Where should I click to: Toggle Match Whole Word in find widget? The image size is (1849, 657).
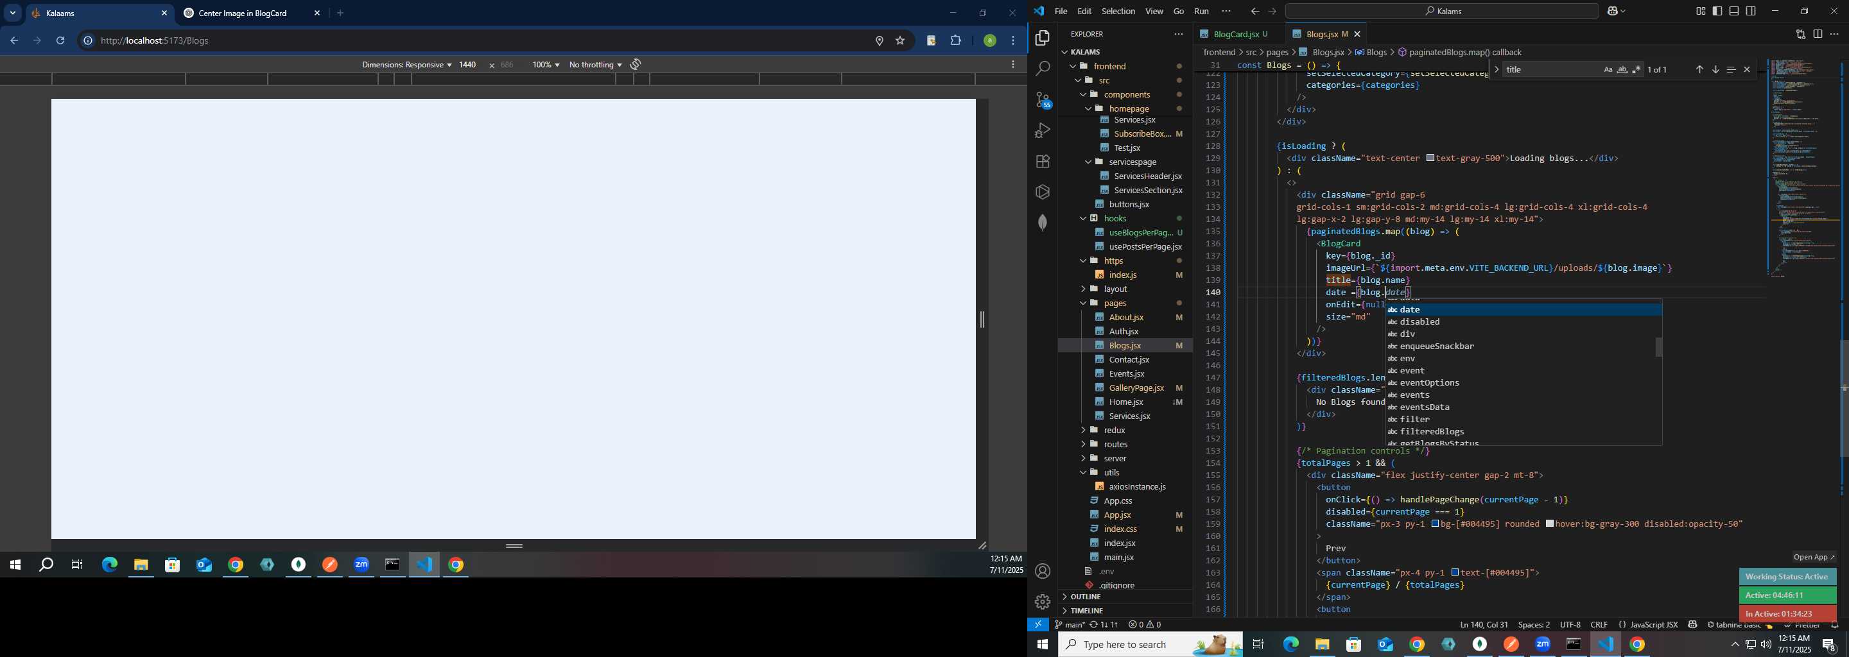pyautogui.click(x=1622, y=69)
